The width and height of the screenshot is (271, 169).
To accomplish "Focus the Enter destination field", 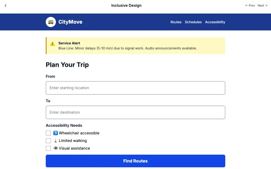I will click(135, 112).
